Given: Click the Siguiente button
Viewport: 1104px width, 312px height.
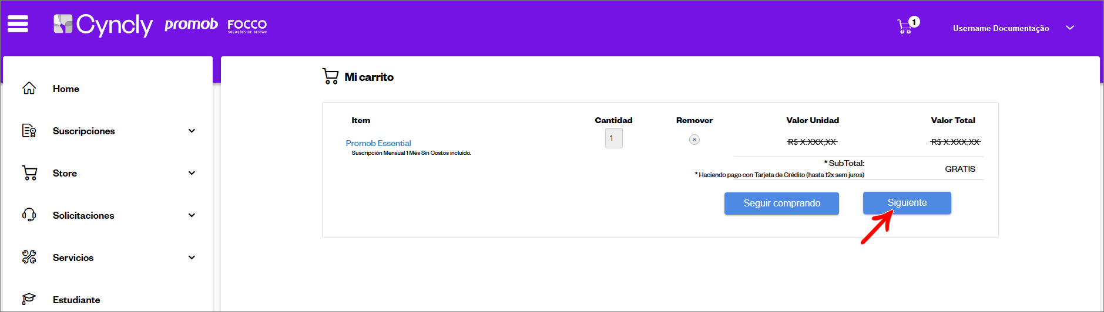Looking at the screenshot, I should click(907, 203).
